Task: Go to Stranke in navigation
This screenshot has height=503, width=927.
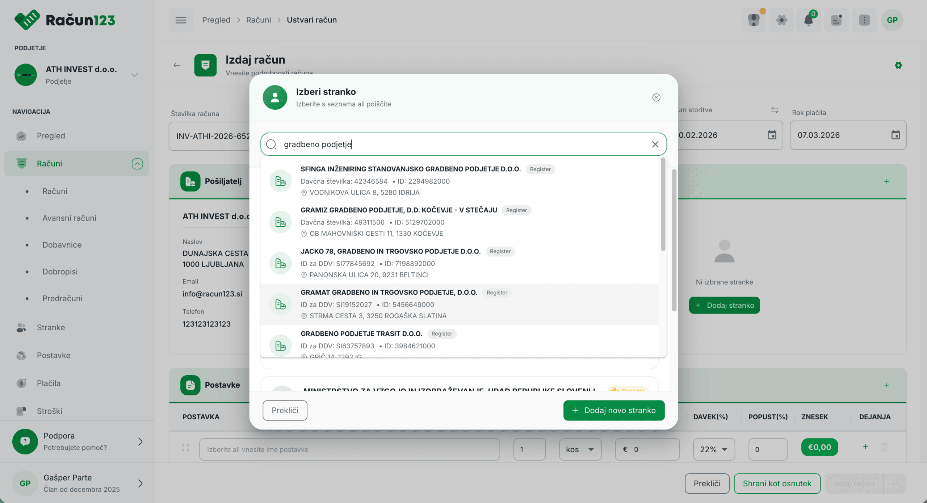Action: point(51,327)
